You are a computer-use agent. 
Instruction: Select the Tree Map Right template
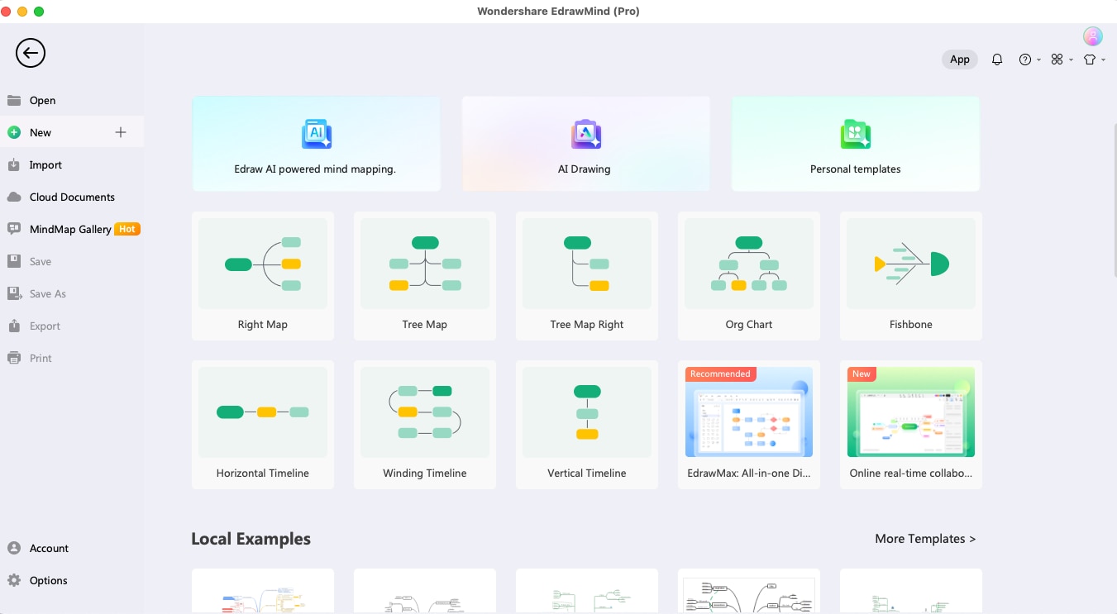[587, 276]
